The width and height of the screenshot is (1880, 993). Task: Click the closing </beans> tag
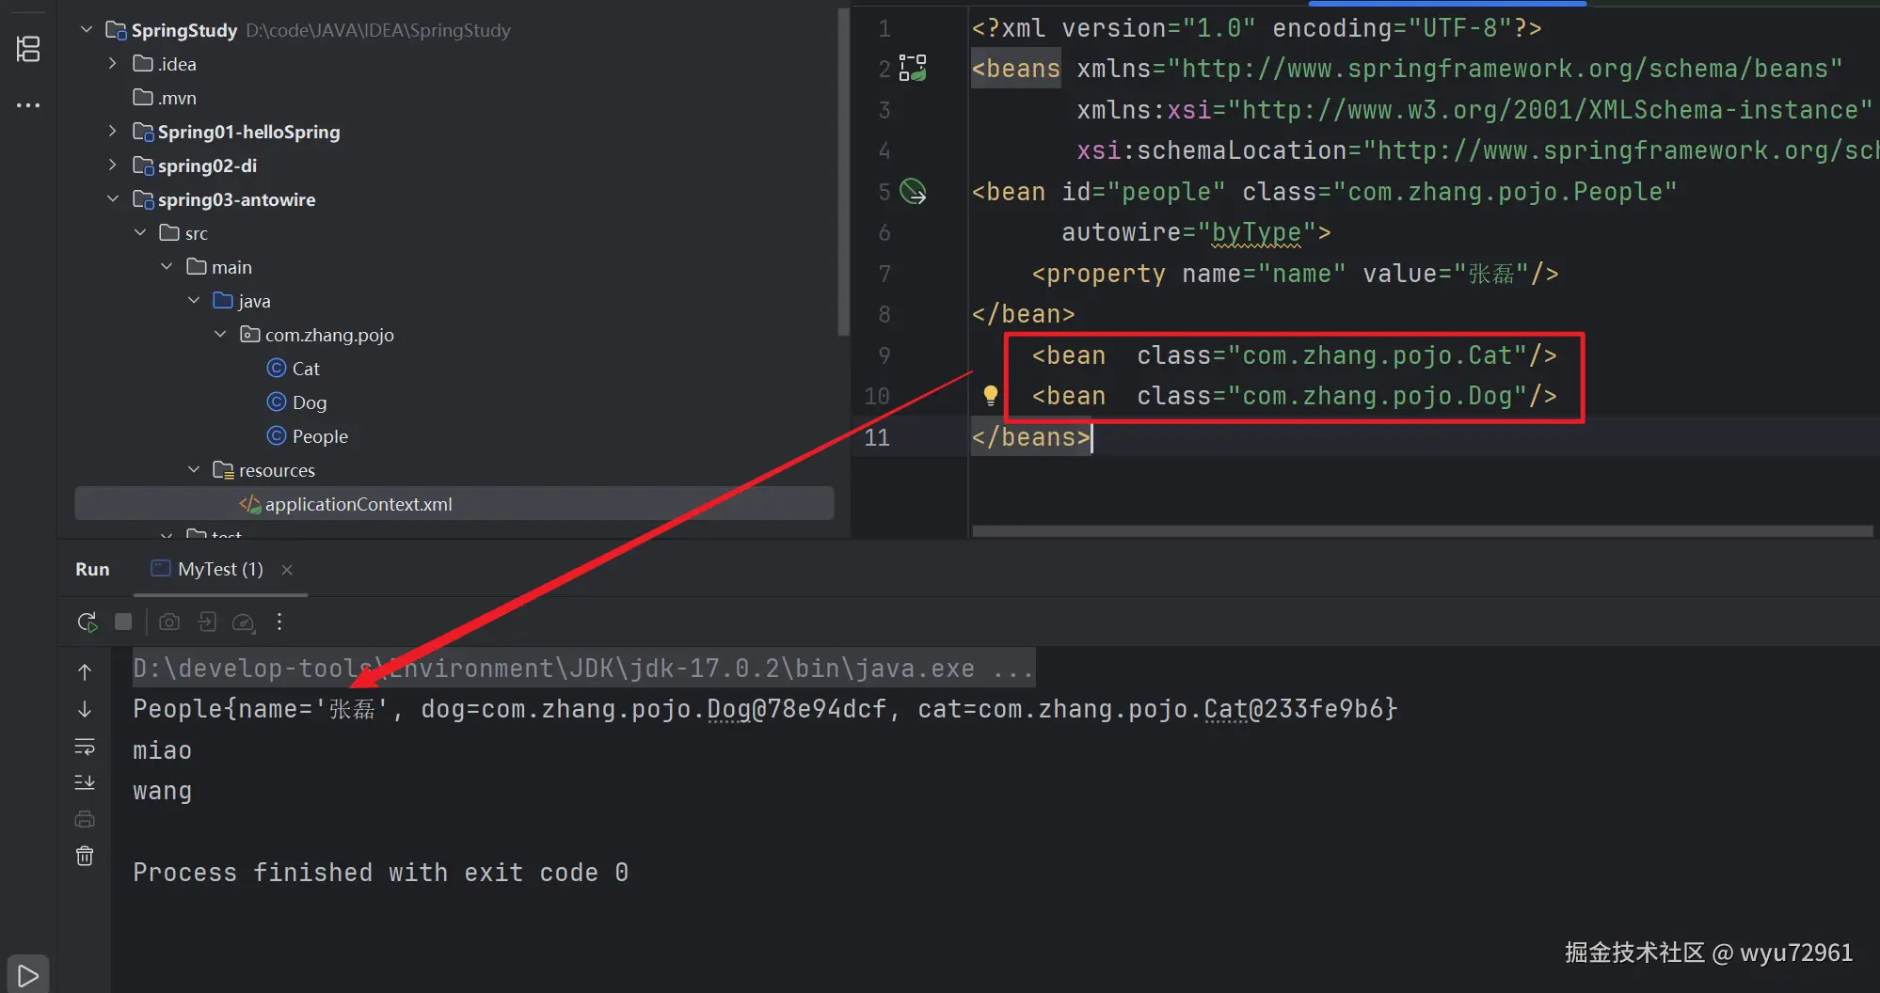click(x=1031, y=437)
